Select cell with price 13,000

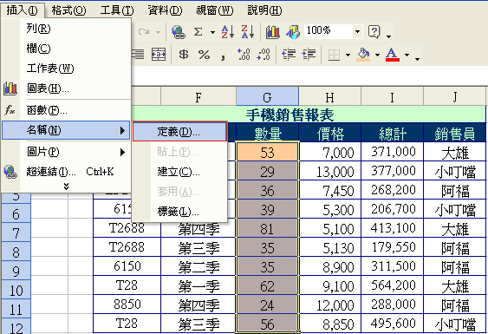click(330, 171)
